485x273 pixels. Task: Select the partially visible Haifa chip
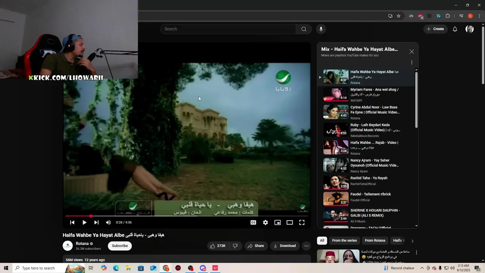click(399, 240)
